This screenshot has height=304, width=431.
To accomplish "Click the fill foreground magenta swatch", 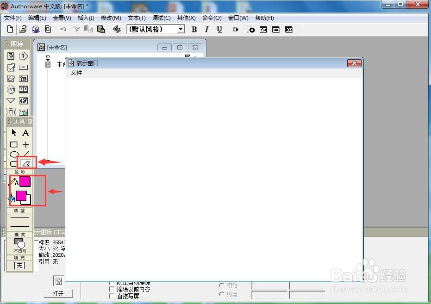I will pos(21,196).
